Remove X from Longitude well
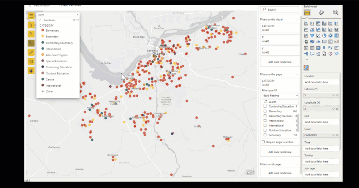 [337, 109]
